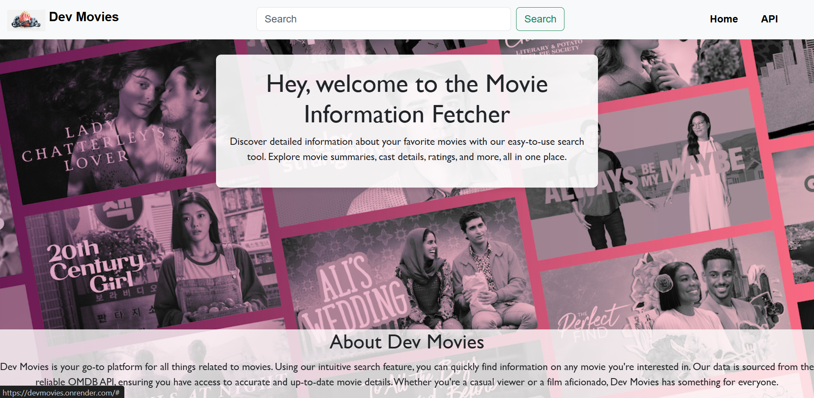The height and width of the screenshot is (398, 814).
Task: Click the 'Discover detailed information' description paragraph
Action: pos(407,149)
